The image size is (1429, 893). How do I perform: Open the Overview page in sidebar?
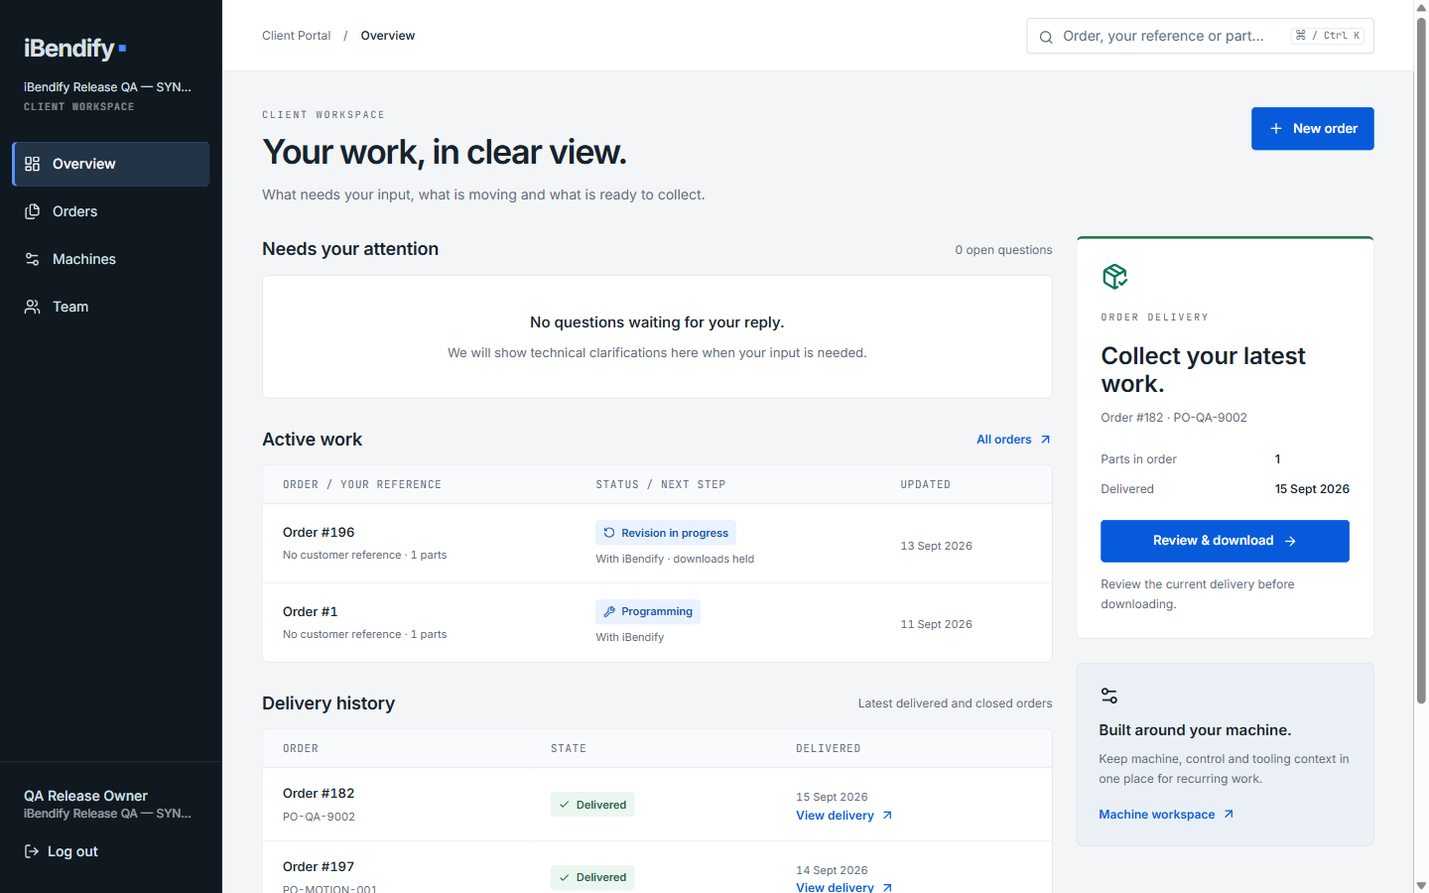point(111,164)
